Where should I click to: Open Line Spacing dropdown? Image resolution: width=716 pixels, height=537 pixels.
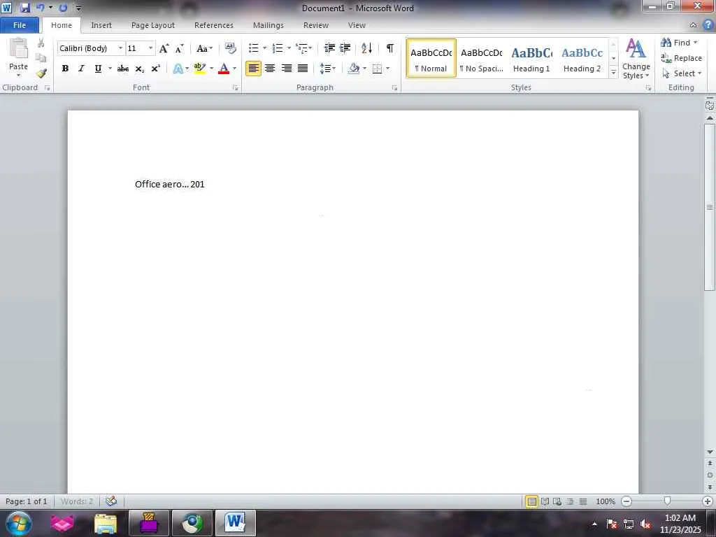coord(327,69)
